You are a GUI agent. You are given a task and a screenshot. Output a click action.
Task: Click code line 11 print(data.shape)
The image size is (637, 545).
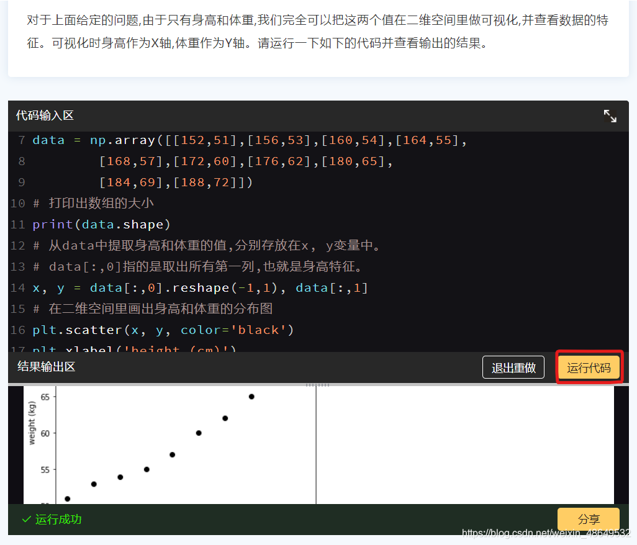(x=102, y=225)
